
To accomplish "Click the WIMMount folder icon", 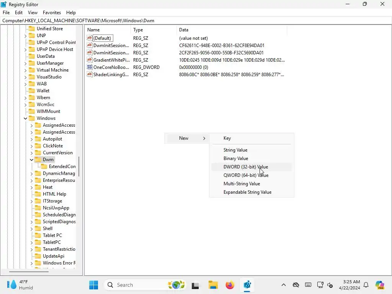I will click(x=32, y=111).
